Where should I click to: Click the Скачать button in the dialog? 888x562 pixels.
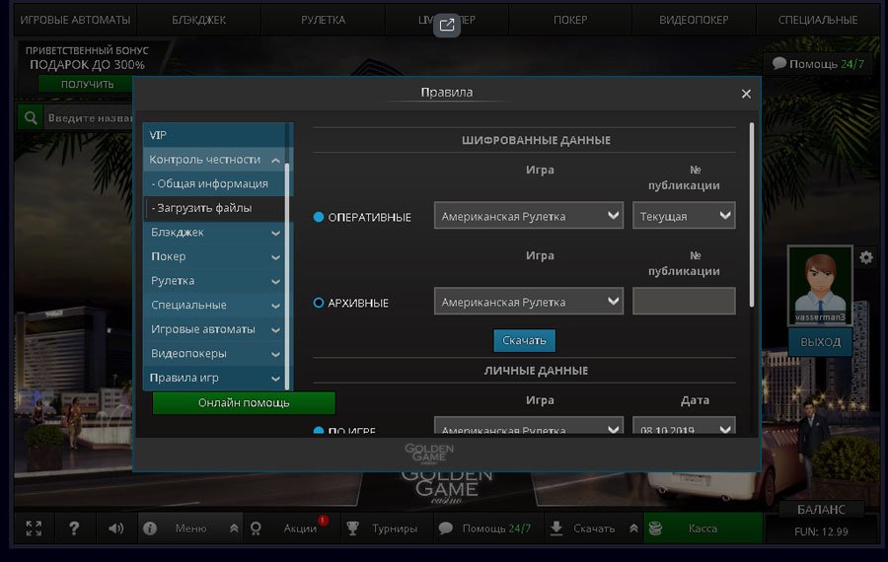click(x=524, y=340)
